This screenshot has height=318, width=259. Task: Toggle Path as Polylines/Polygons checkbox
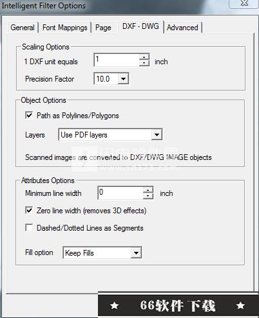[x=29, y=115]
